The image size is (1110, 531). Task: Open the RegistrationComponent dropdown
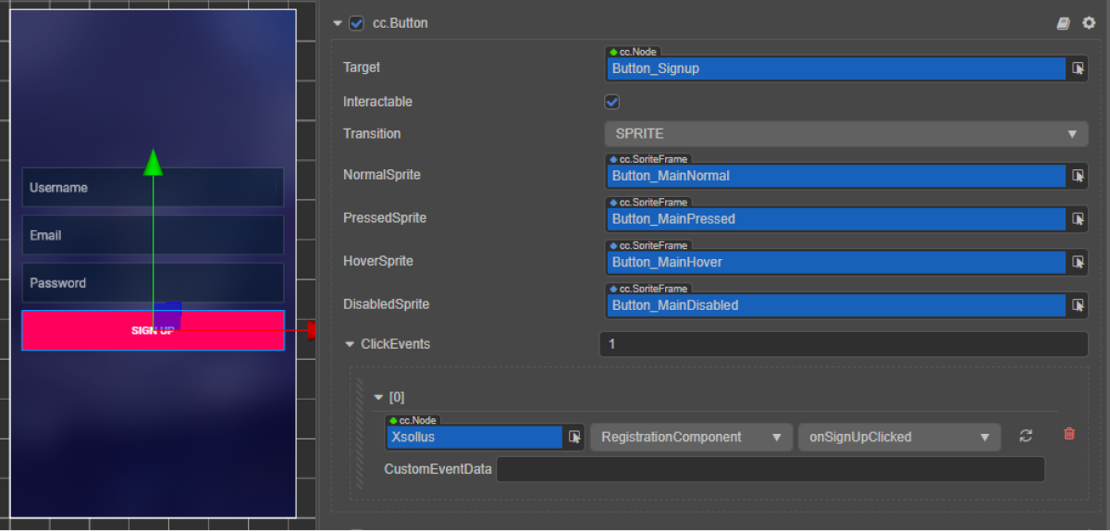pyautogui.click(x=691, y=437)
